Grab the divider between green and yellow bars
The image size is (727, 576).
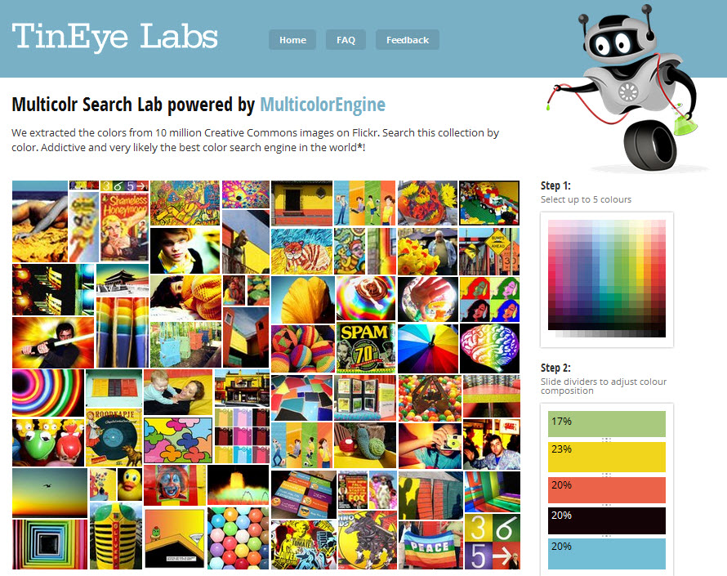[x=606, y=440]
